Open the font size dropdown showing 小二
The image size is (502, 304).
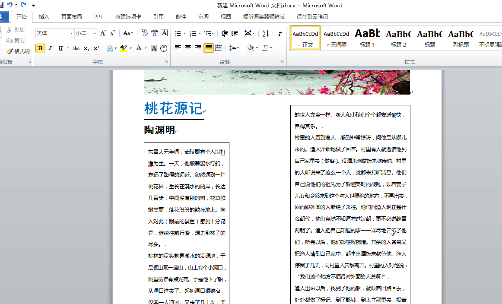[94, 33]
